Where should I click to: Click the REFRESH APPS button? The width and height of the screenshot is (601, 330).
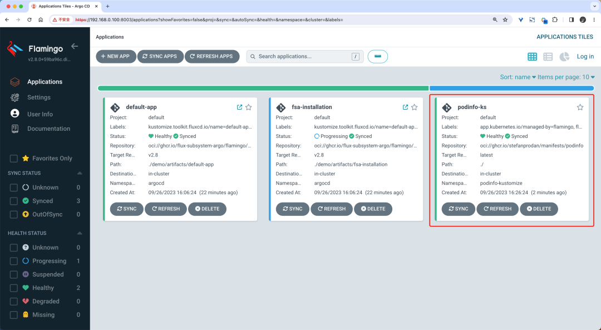[x=212, y=56]
